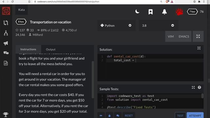
Task: Click the skip forward icon button
Action: pyautogui.click(x=101, y=115)
